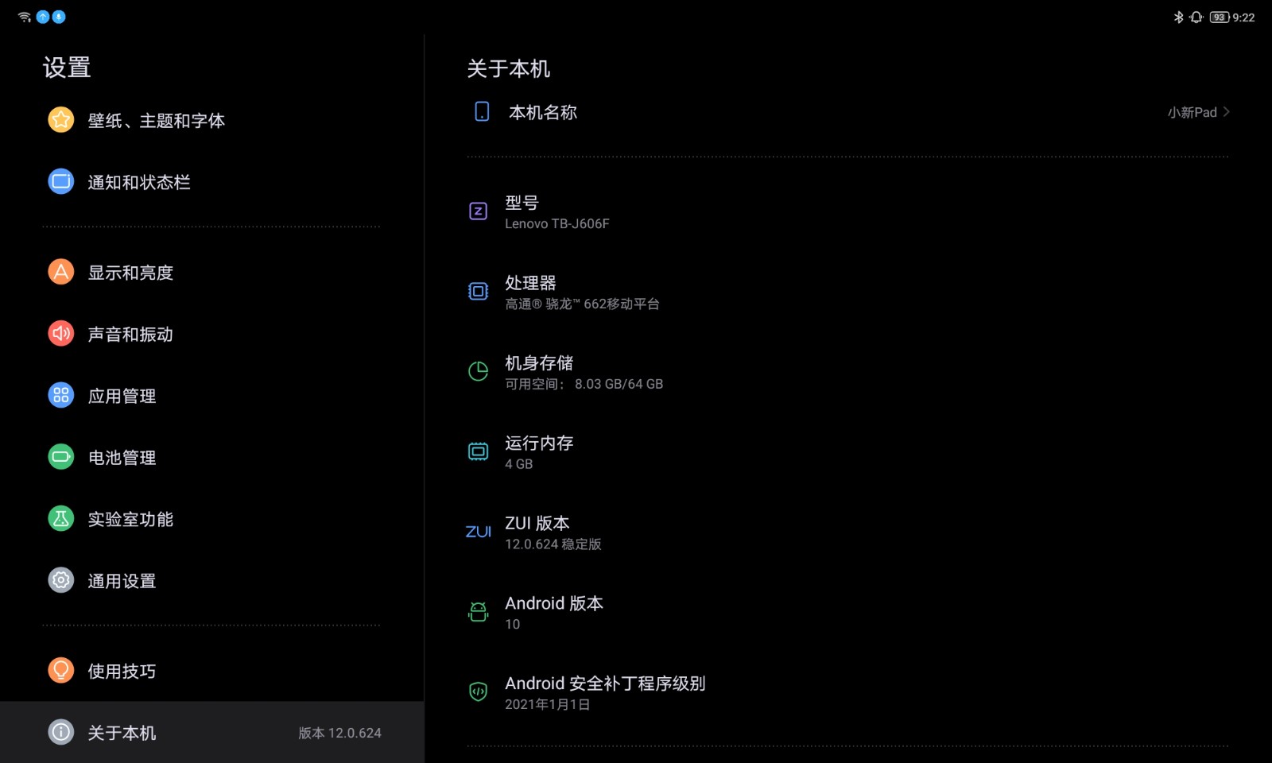
Task: Open 实验室功能 menu entry
Action: point(212,519)
